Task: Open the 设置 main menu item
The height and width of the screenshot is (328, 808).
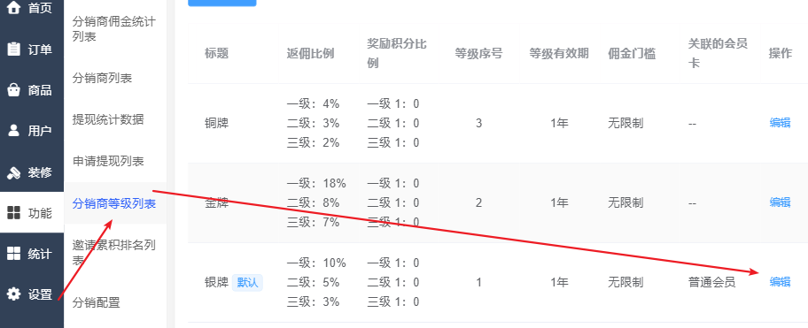Action: click(x=31, y=294)
